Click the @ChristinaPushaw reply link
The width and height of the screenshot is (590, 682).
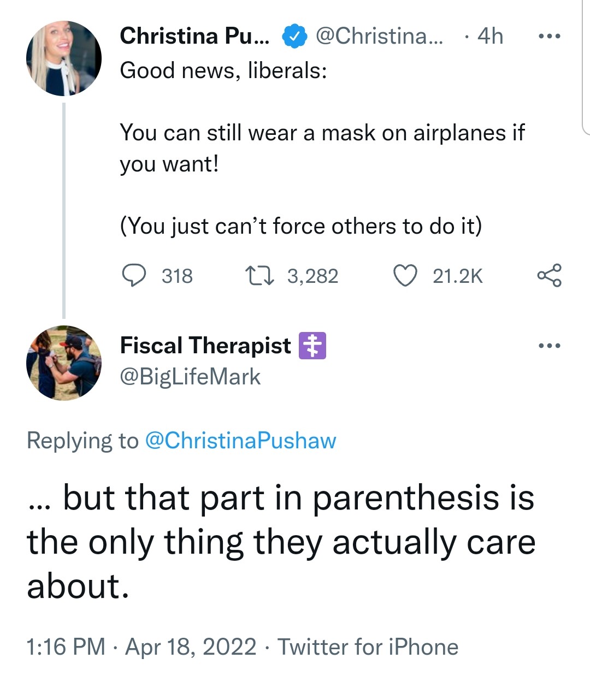[x=240, y=441]
